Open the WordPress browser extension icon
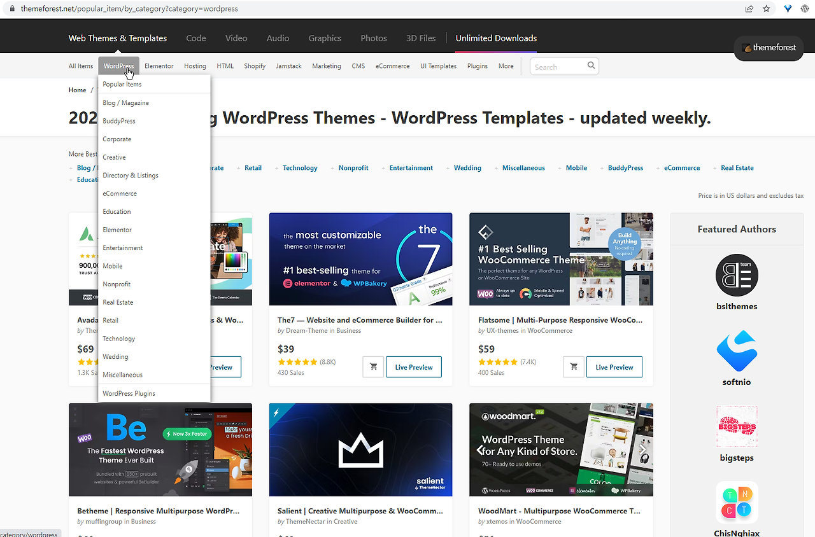The width and height of the screenshot is (815, 537). click(x=804, y=9)
